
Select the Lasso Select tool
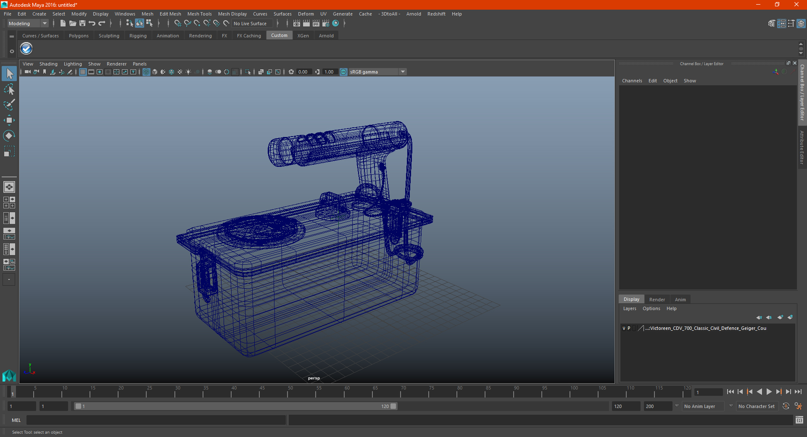9,89
